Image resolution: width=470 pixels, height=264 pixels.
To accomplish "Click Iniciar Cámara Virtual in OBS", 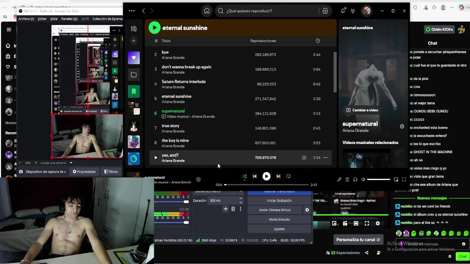I will tap(275, 210).
